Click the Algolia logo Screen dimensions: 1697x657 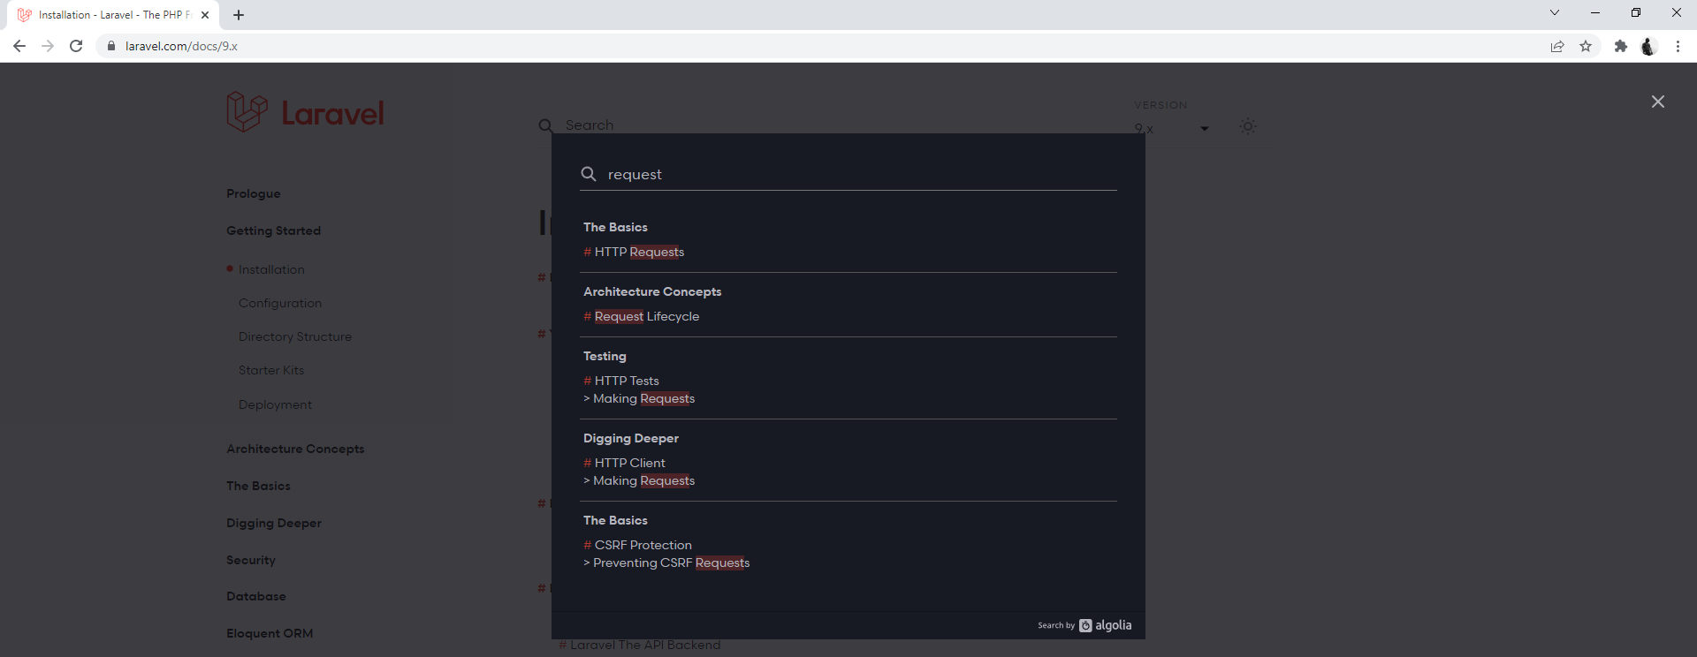1105,625
